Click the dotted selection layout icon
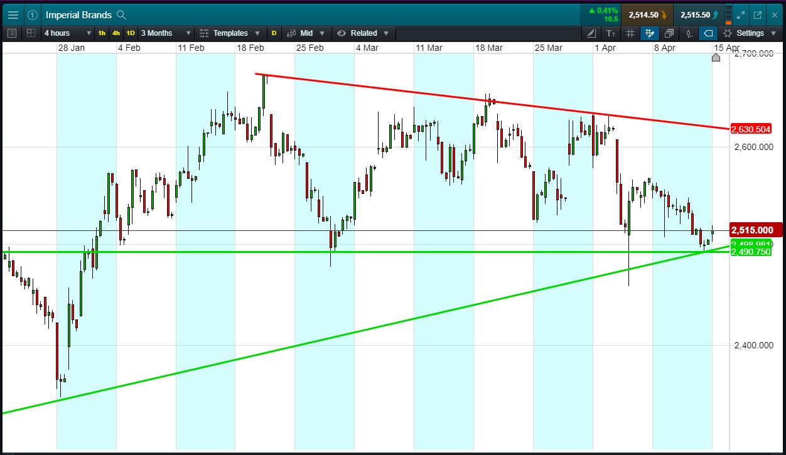The height and width of the screenshot is (455, 786). coord(31,33)
